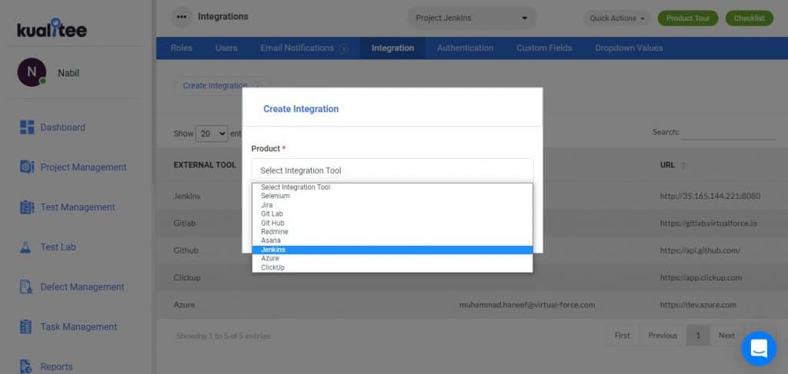This screenshot has height=374, width=788.
Task: Open the Select Integration Tool combo box
Action: pyautogui.click(x=392, y=170)
